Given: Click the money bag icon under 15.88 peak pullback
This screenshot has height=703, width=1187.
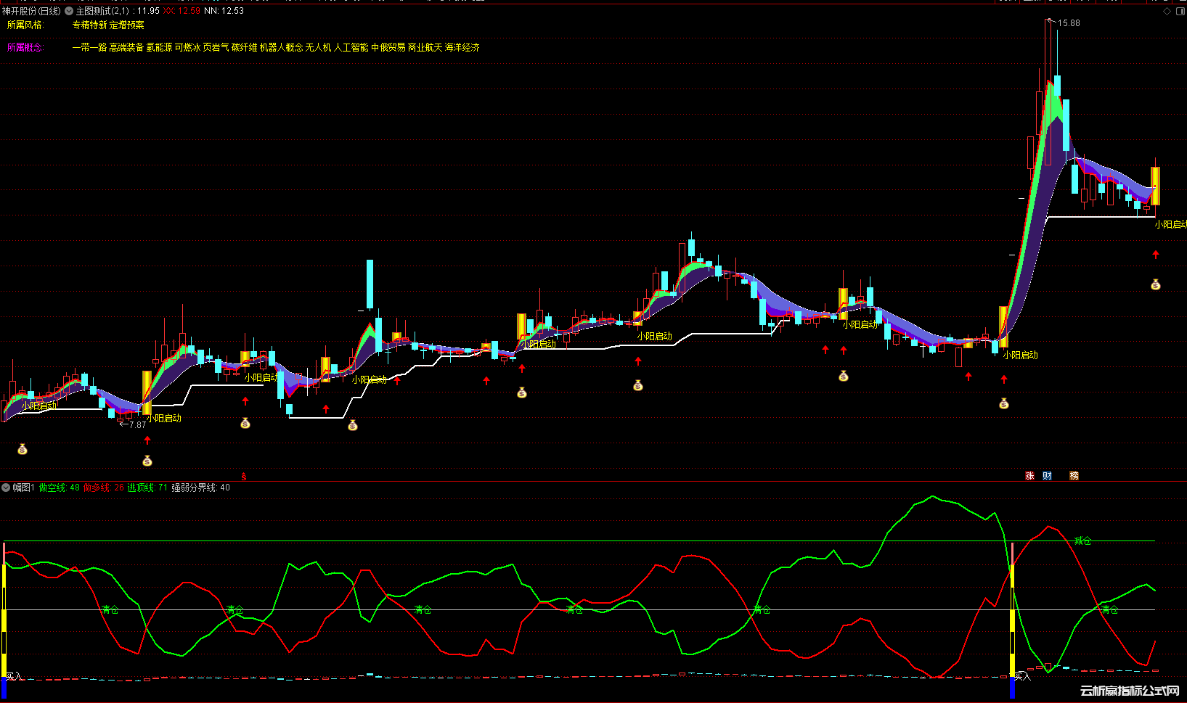Looking at the screenshot, I should tap(1156, 285).
